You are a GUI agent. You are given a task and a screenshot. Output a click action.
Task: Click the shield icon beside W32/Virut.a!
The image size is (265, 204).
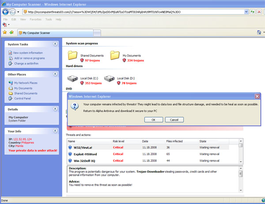(70, 147)
